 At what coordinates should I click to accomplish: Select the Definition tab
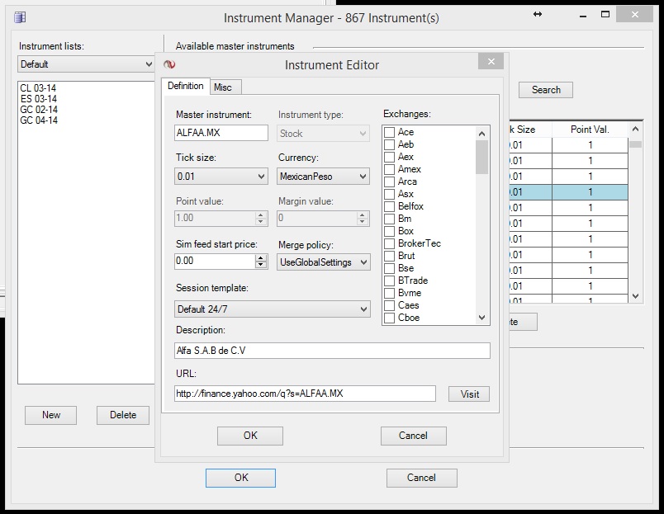click(x=186, y=87)
